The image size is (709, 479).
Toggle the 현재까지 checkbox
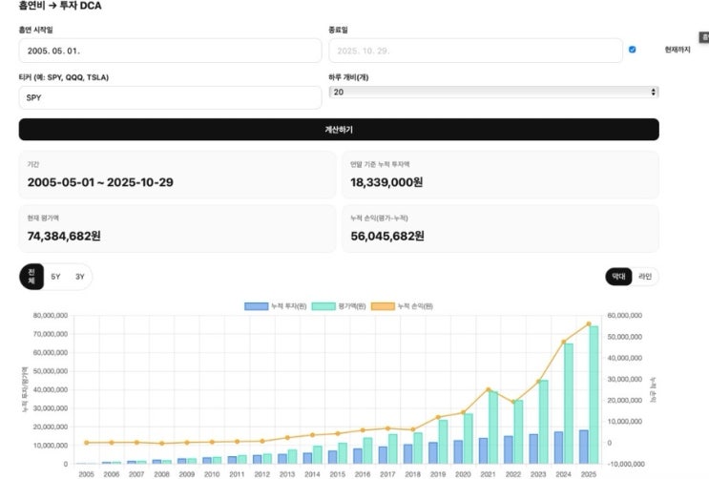point(632,50)
